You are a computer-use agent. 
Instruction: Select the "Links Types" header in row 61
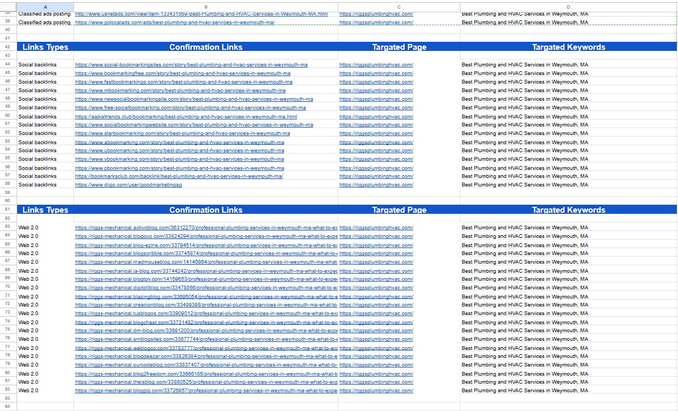(46, 210)
